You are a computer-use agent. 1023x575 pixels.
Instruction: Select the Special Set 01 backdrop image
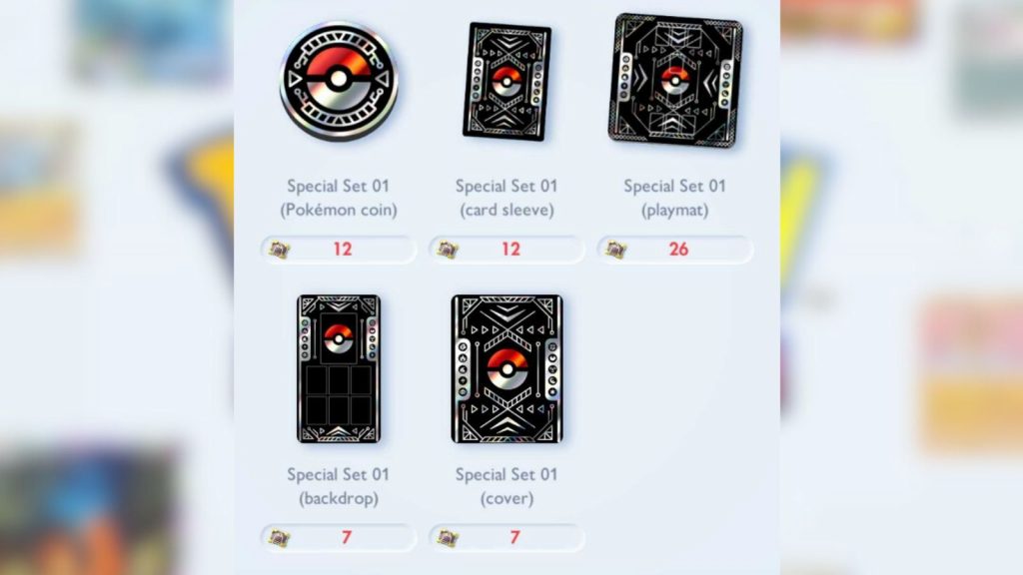click(339, 369)
